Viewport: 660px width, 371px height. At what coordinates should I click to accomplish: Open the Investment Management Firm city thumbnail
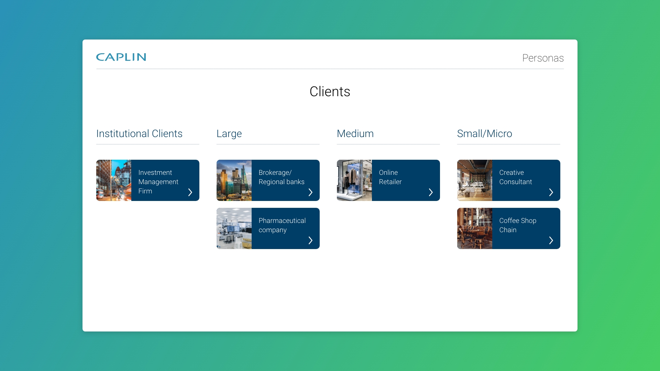coord(114,180)
